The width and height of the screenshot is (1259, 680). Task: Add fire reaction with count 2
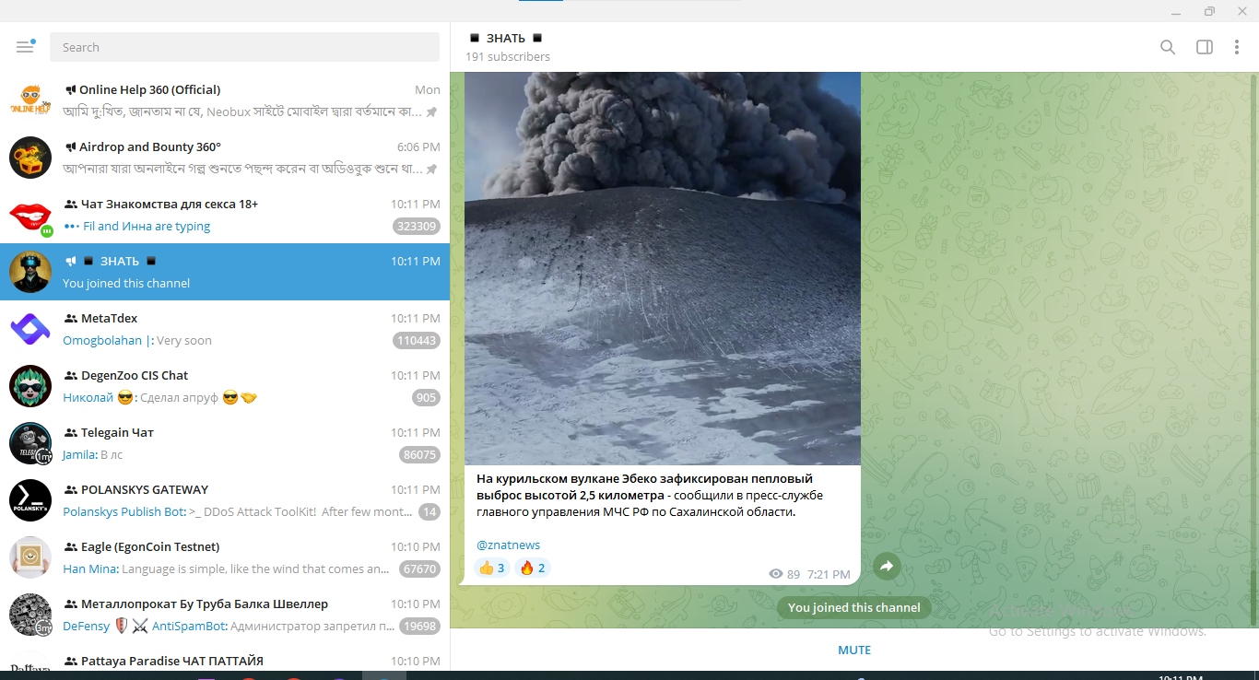533,568
